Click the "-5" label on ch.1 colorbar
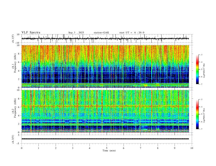 [201, 69]
